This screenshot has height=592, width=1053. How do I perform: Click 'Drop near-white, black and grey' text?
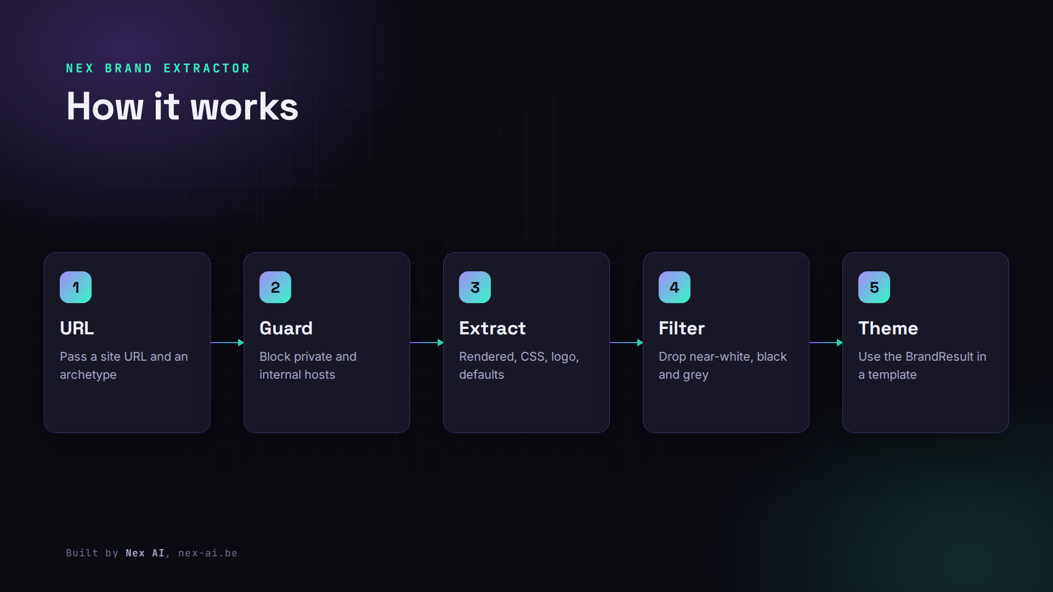pos(723,366)
